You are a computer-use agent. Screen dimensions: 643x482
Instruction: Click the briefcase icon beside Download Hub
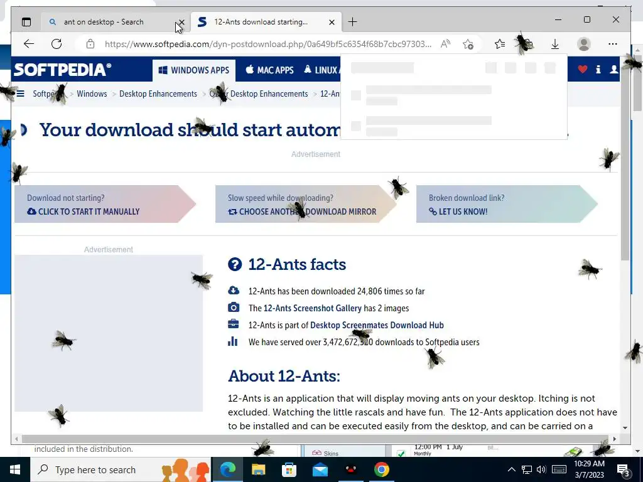234,324
